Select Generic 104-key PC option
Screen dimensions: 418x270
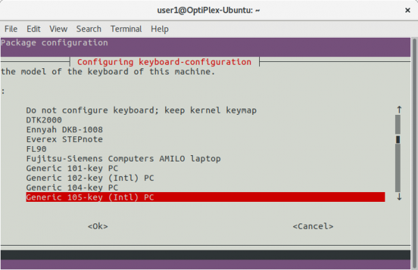click(x=206, y=187)
